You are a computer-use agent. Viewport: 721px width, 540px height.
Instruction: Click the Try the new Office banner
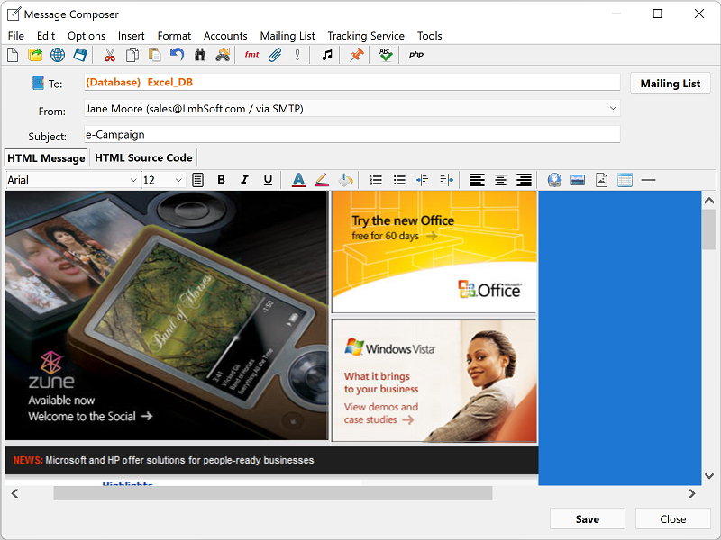(x=434, y=252)
